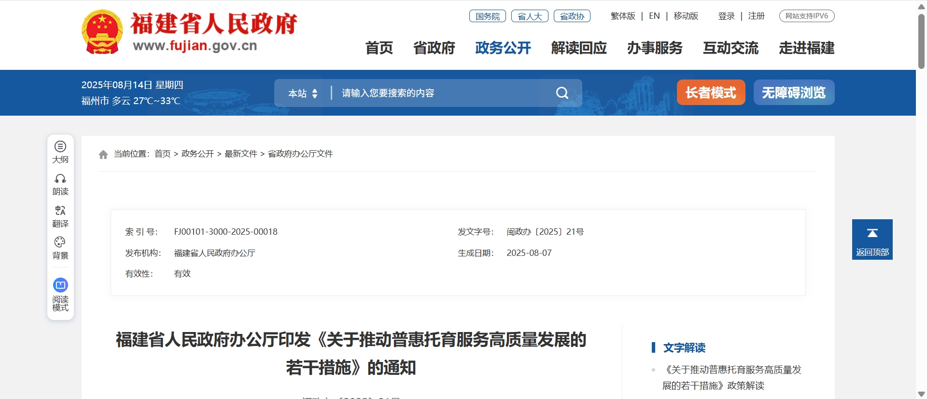This screenshot has height=399, width=927.
Task: Expand the 本站 search scope dropdown
Action: (x=303, y=93)
